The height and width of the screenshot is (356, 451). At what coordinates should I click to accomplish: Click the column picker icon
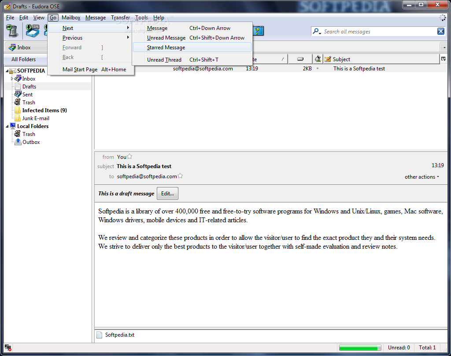pos(443,59)
